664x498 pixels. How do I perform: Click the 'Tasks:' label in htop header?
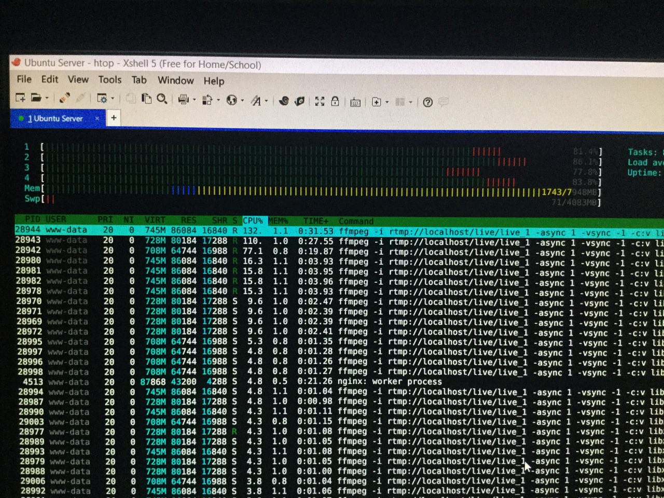pyautogui.click(x=642, y=152)
